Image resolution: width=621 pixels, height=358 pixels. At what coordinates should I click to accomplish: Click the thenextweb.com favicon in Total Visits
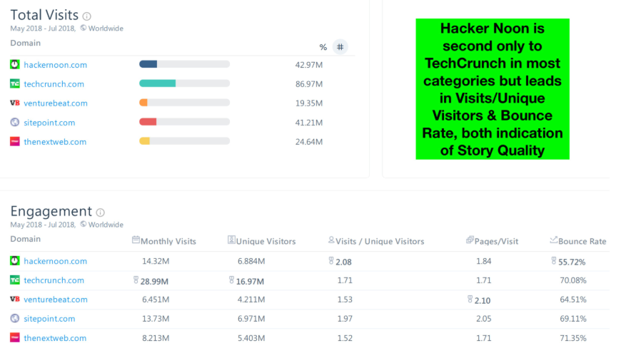pos(15,141)
